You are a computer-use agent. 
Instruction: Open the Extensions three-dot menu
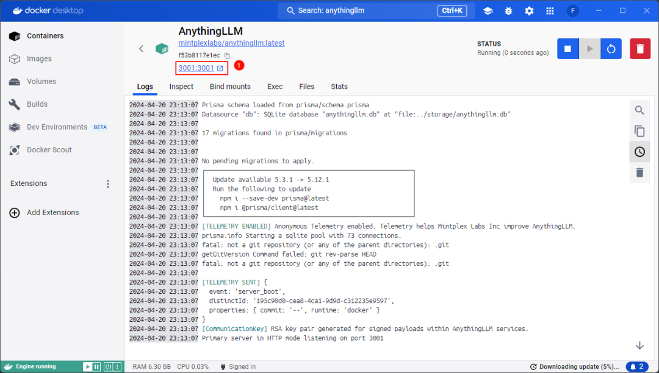click(x=108, y=184)
